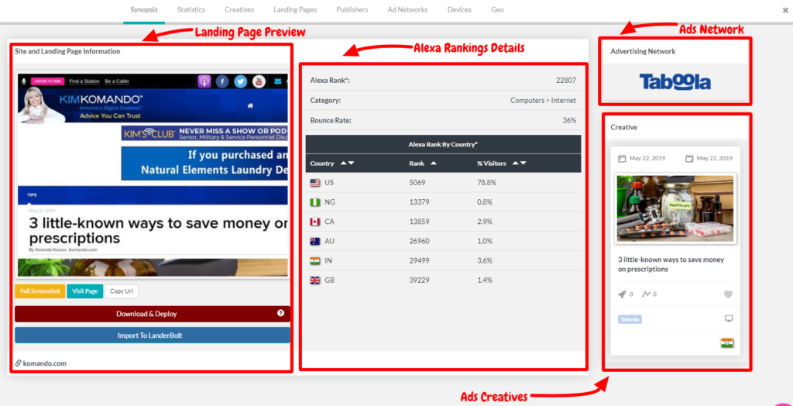Screen dimensions: 793x406
Task: Click the first-seen calendar icon
Action: 622,159
